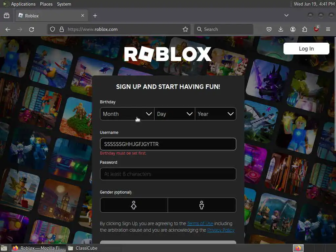Click the show desktop icon in the bottom panel
The width and height of the screenshot is (336, 252).
click(x=4, y=248)
